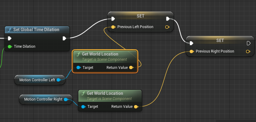256x122 pixels.
Task: Click function icon on highlighted Get World Location
Action: (x=78, y=54)
